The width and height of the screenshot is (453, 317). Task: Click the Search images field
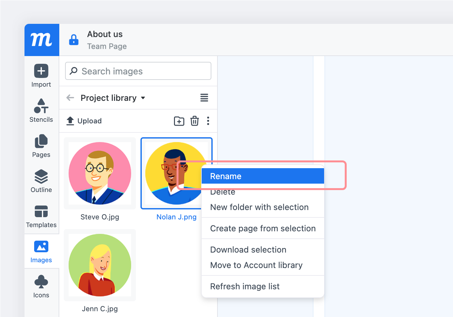pos(138,71)
